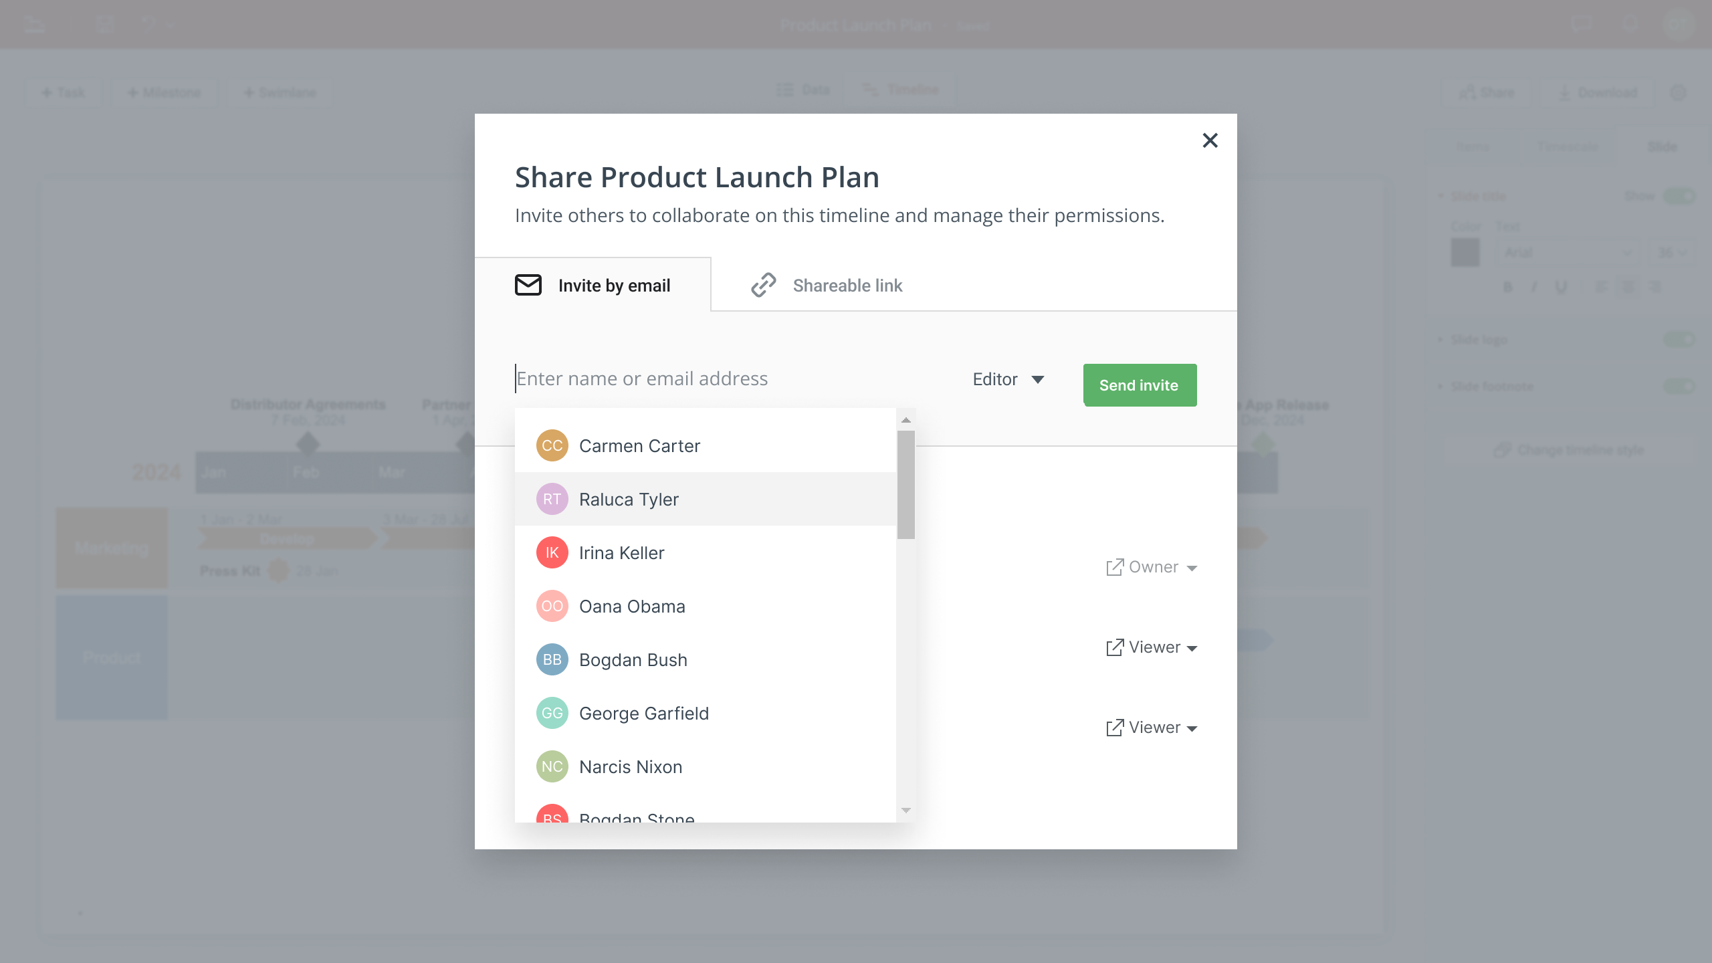The image size is (1712, 963).
Task: Select the Invite by email tab
Action: click(593, 284)
